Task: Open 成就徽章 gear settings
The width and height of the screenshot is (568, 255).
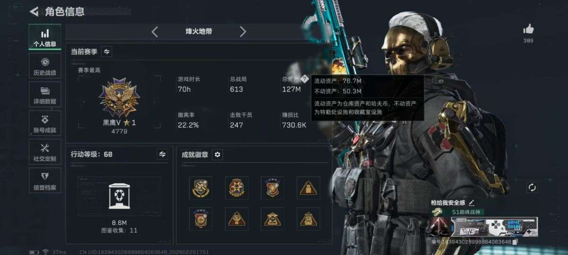Action: coord(217,154)
